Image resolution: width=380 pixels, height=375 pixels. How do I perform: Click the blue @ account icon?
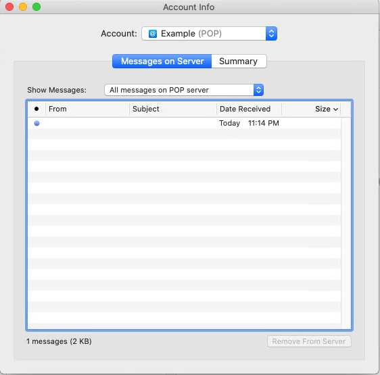153,34
